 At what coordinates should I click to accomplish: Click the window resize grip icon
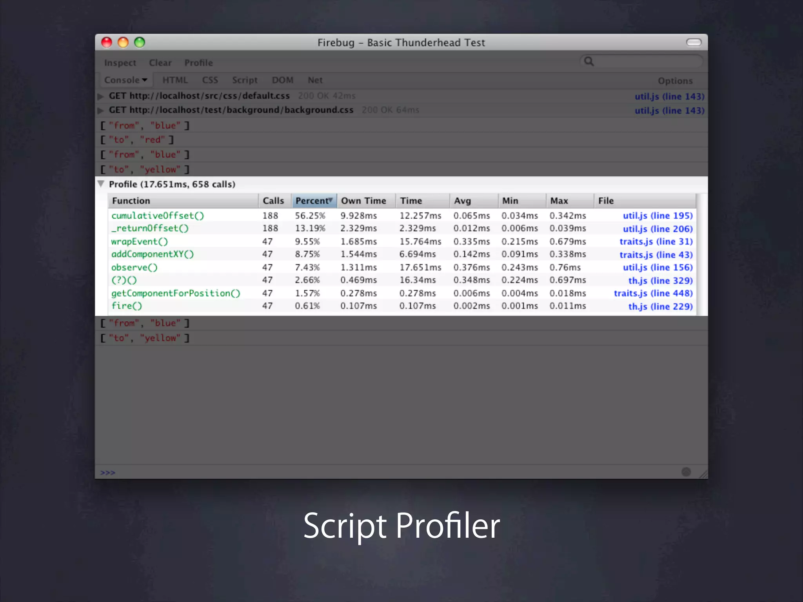[x=703, y=474]
